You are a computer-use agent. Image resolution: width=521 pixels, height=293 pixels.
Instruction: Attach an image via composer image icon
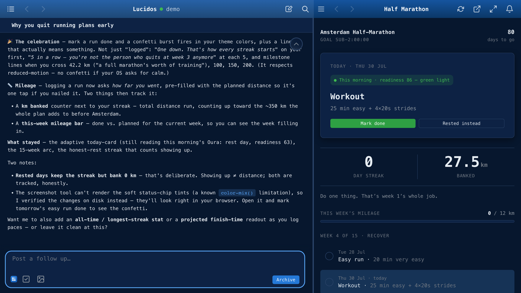[x=41, y=279]
